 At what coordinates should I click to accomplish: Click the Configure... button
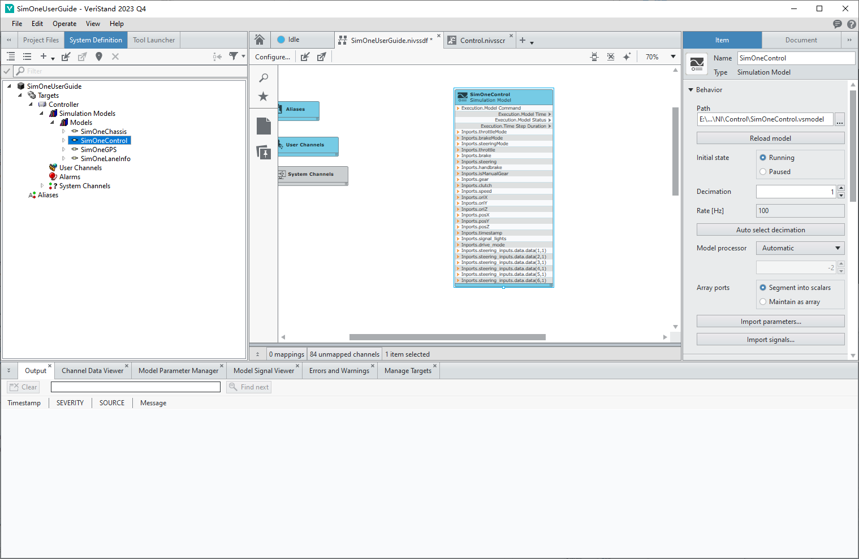(273, 57)
